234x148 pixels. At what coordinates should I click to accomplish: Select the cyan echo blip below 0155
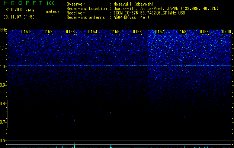point(110,112)
